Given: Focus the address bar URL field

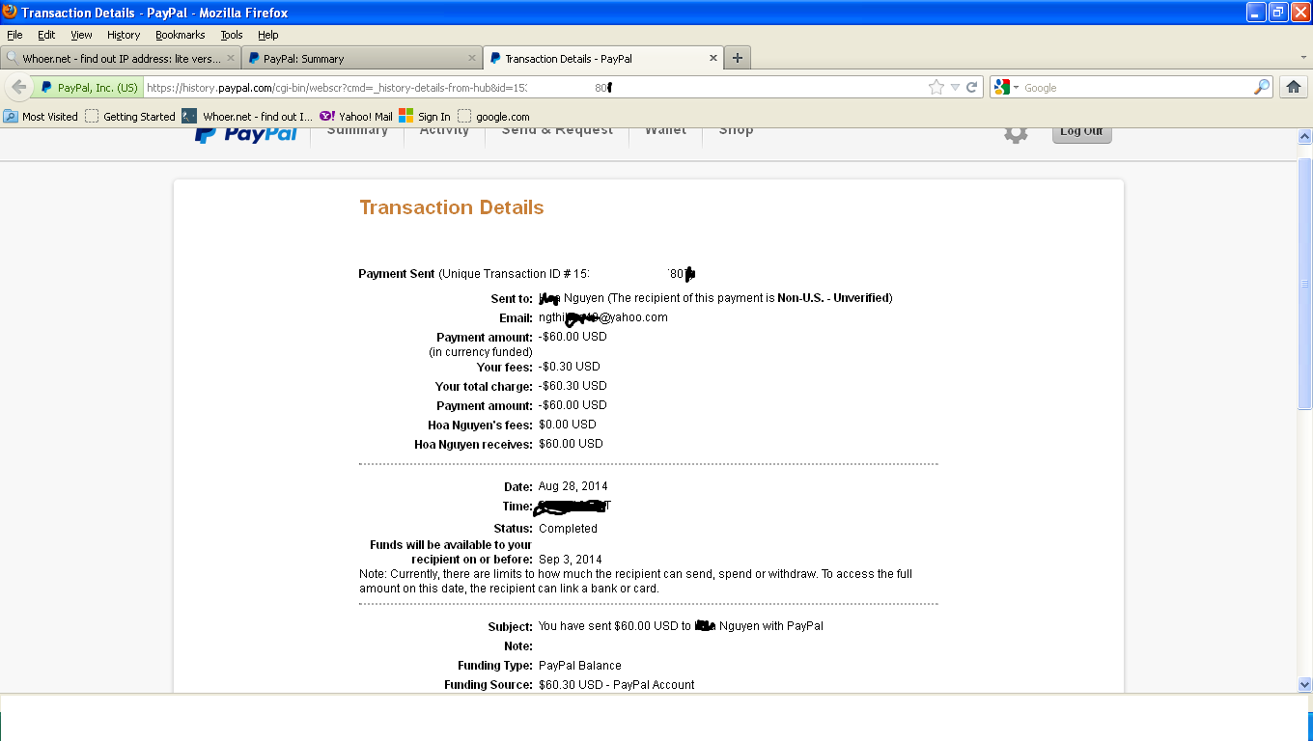Looking at the screenshot, I should pyautogui.click(x=534, y=87).
